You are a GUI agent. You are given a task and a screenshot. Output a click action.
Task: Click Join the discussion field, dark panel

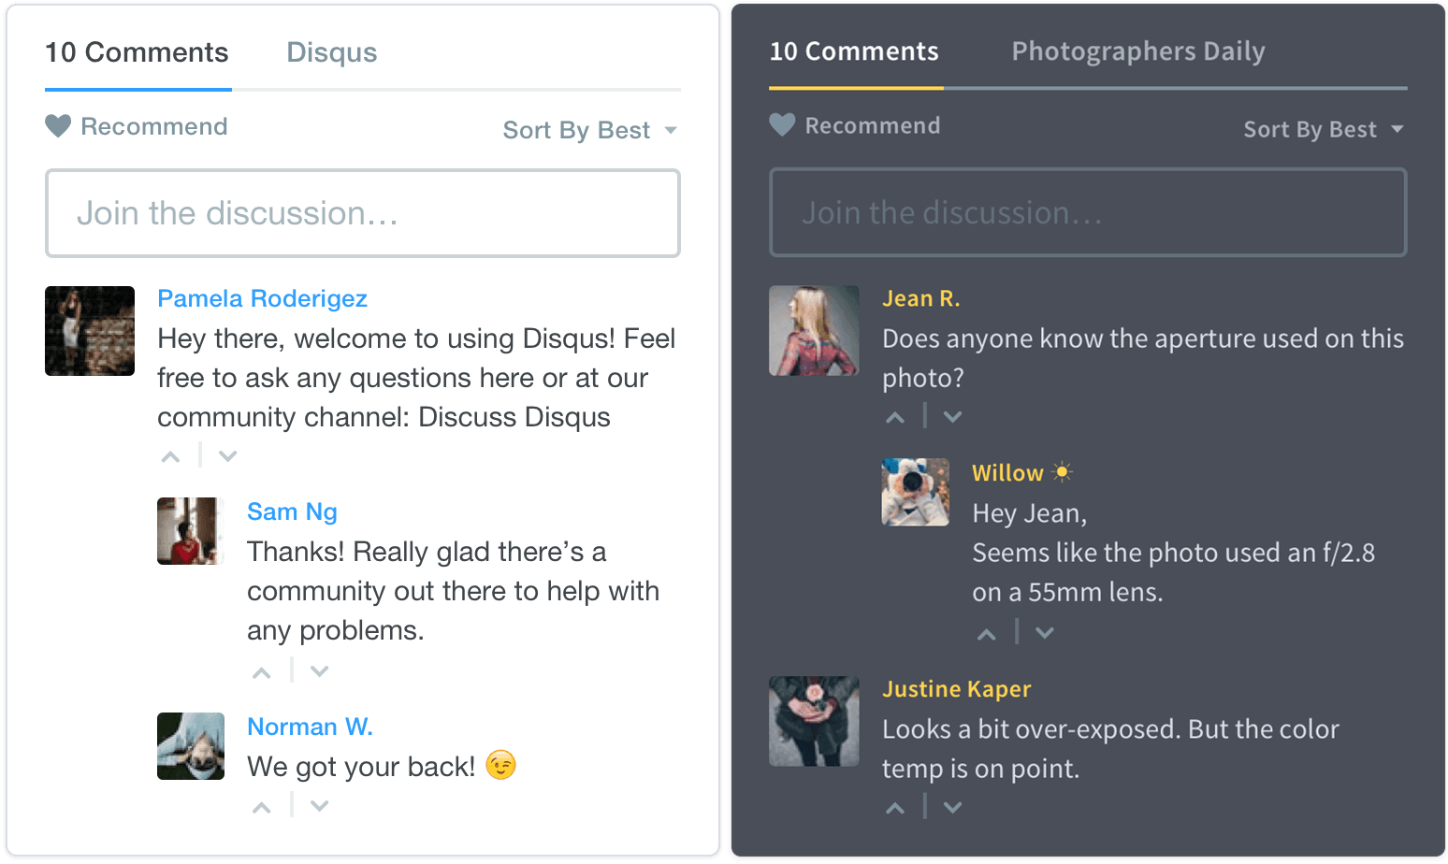(1087, 212)
